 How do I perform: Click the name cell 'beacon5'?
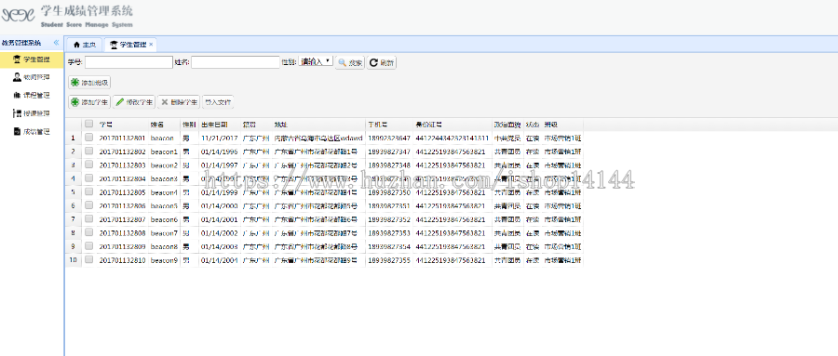(x=164, y=206)
